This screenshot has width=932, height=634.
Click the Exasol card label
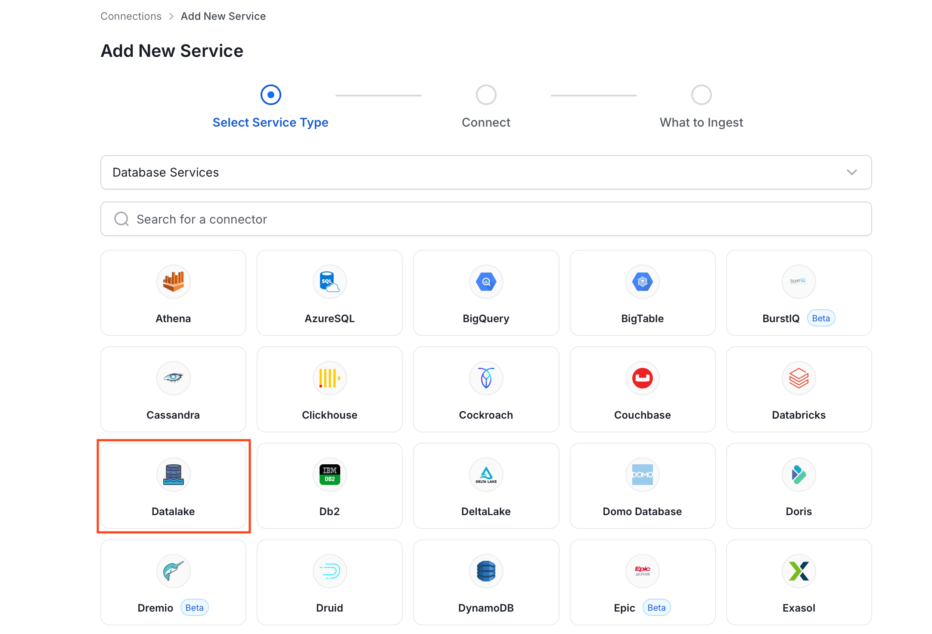(x=798, y=608)
